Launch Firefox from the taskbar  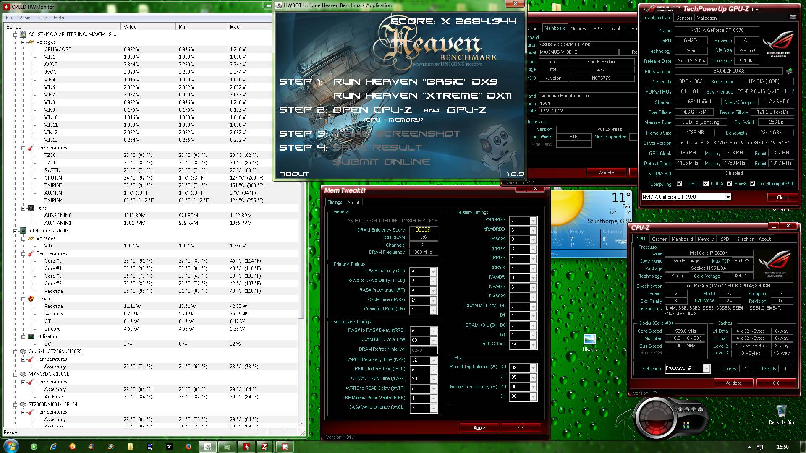188,447
